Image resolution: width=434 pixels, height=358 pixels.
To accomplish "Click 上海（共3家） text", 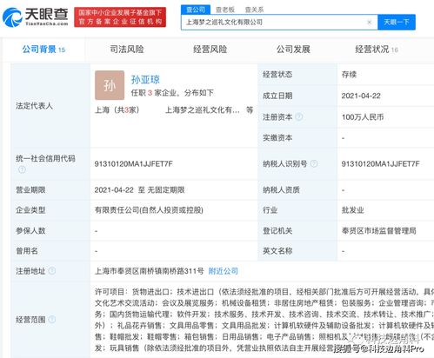I will click(117, 110).
